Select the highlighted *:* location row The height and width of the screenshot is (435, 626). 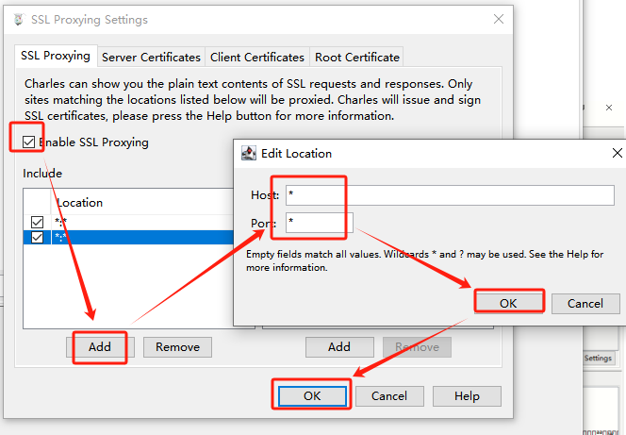tap(128, 237)
